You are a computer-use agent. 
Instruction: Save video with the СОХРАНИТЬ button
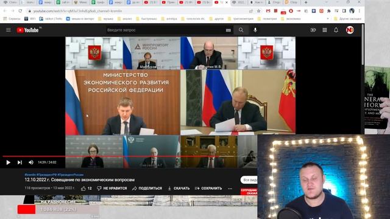click(x=208, y=189)
